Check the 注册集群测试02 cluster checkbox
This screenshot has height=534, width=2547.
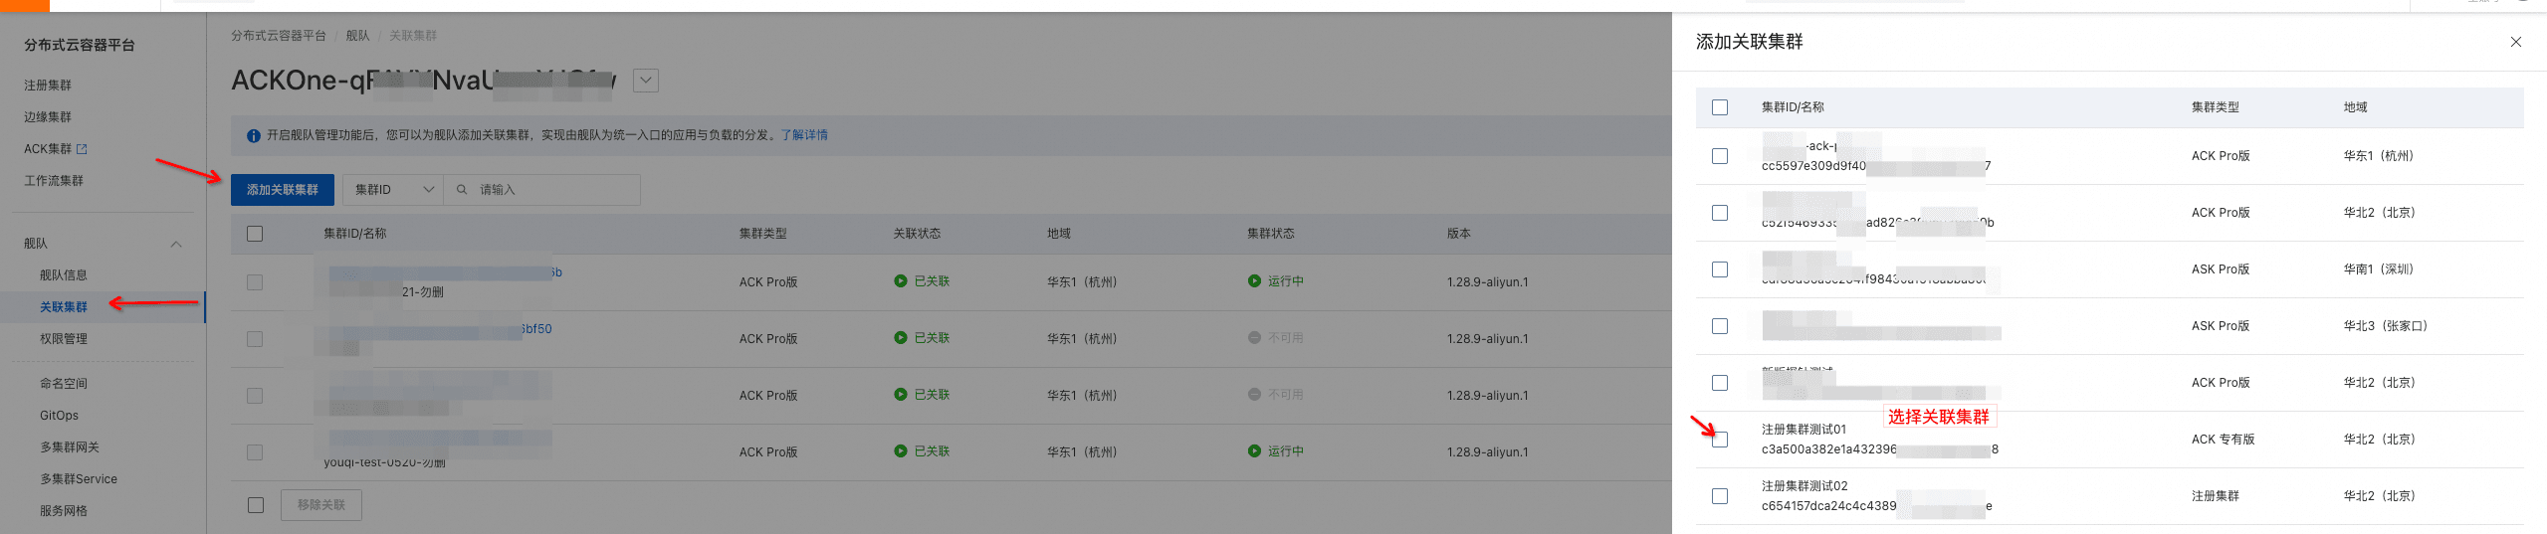pos(1720,496)
